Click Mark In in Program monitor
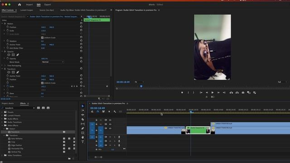Viewport: 290px width, 163px height. [x=188, y=92]
